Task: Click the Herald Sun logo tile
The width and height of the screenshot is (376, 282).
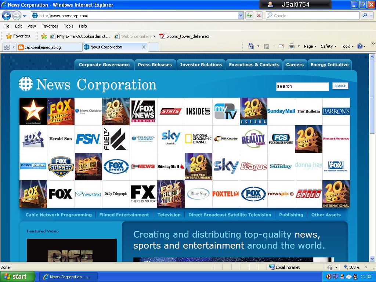Action: [61, 139]
